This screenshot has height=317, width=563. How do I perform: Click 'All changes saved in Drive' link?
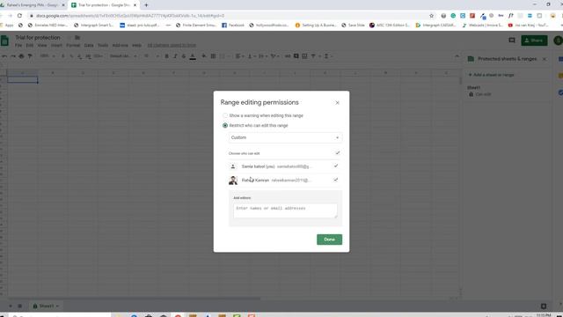[x=172, y=45]
